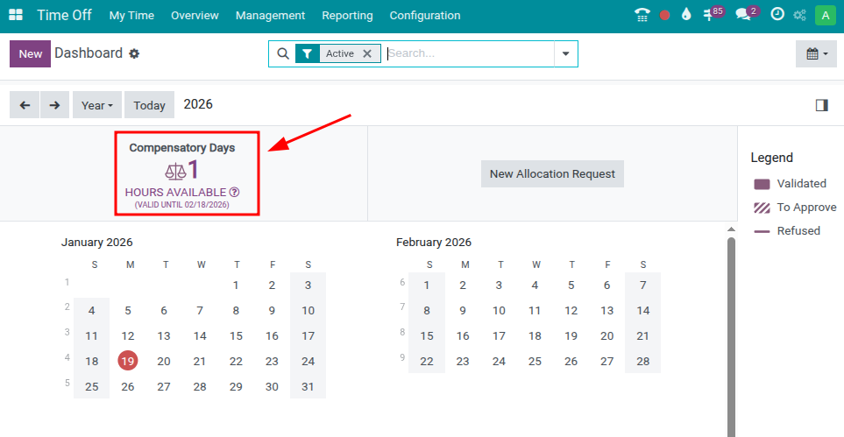
Task: Open the Year scale dropdown
Action: tap(96, 105)
